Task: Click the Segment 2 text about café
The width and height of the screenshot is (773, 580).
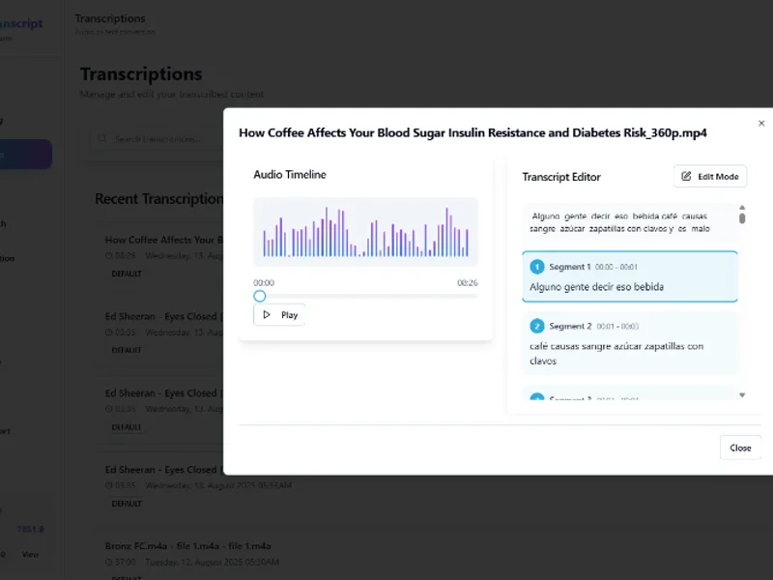Action: pyautogui.click(x=616, y=353)
